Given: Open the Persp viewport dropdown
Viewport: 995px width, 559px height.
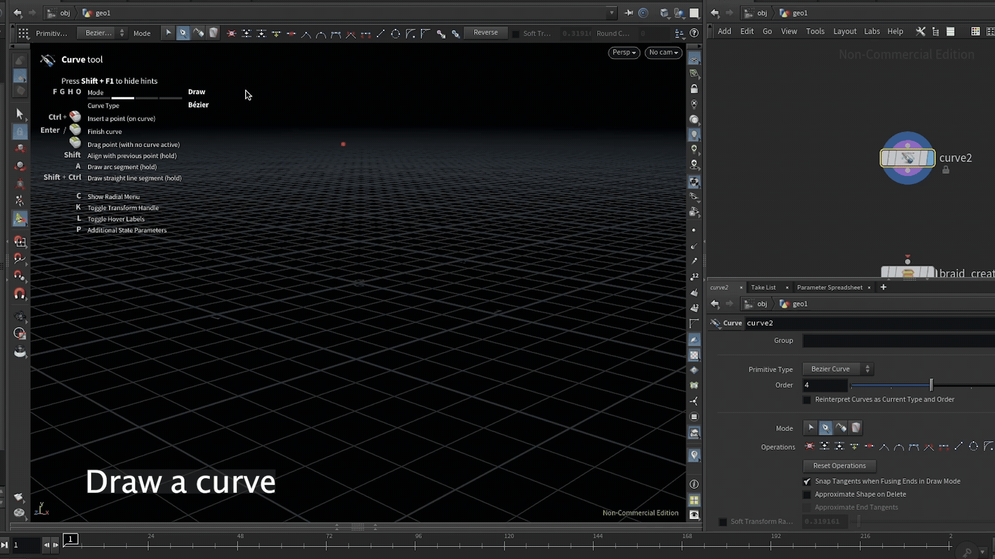Looking at the screenshot, I should tap(624, 52).
